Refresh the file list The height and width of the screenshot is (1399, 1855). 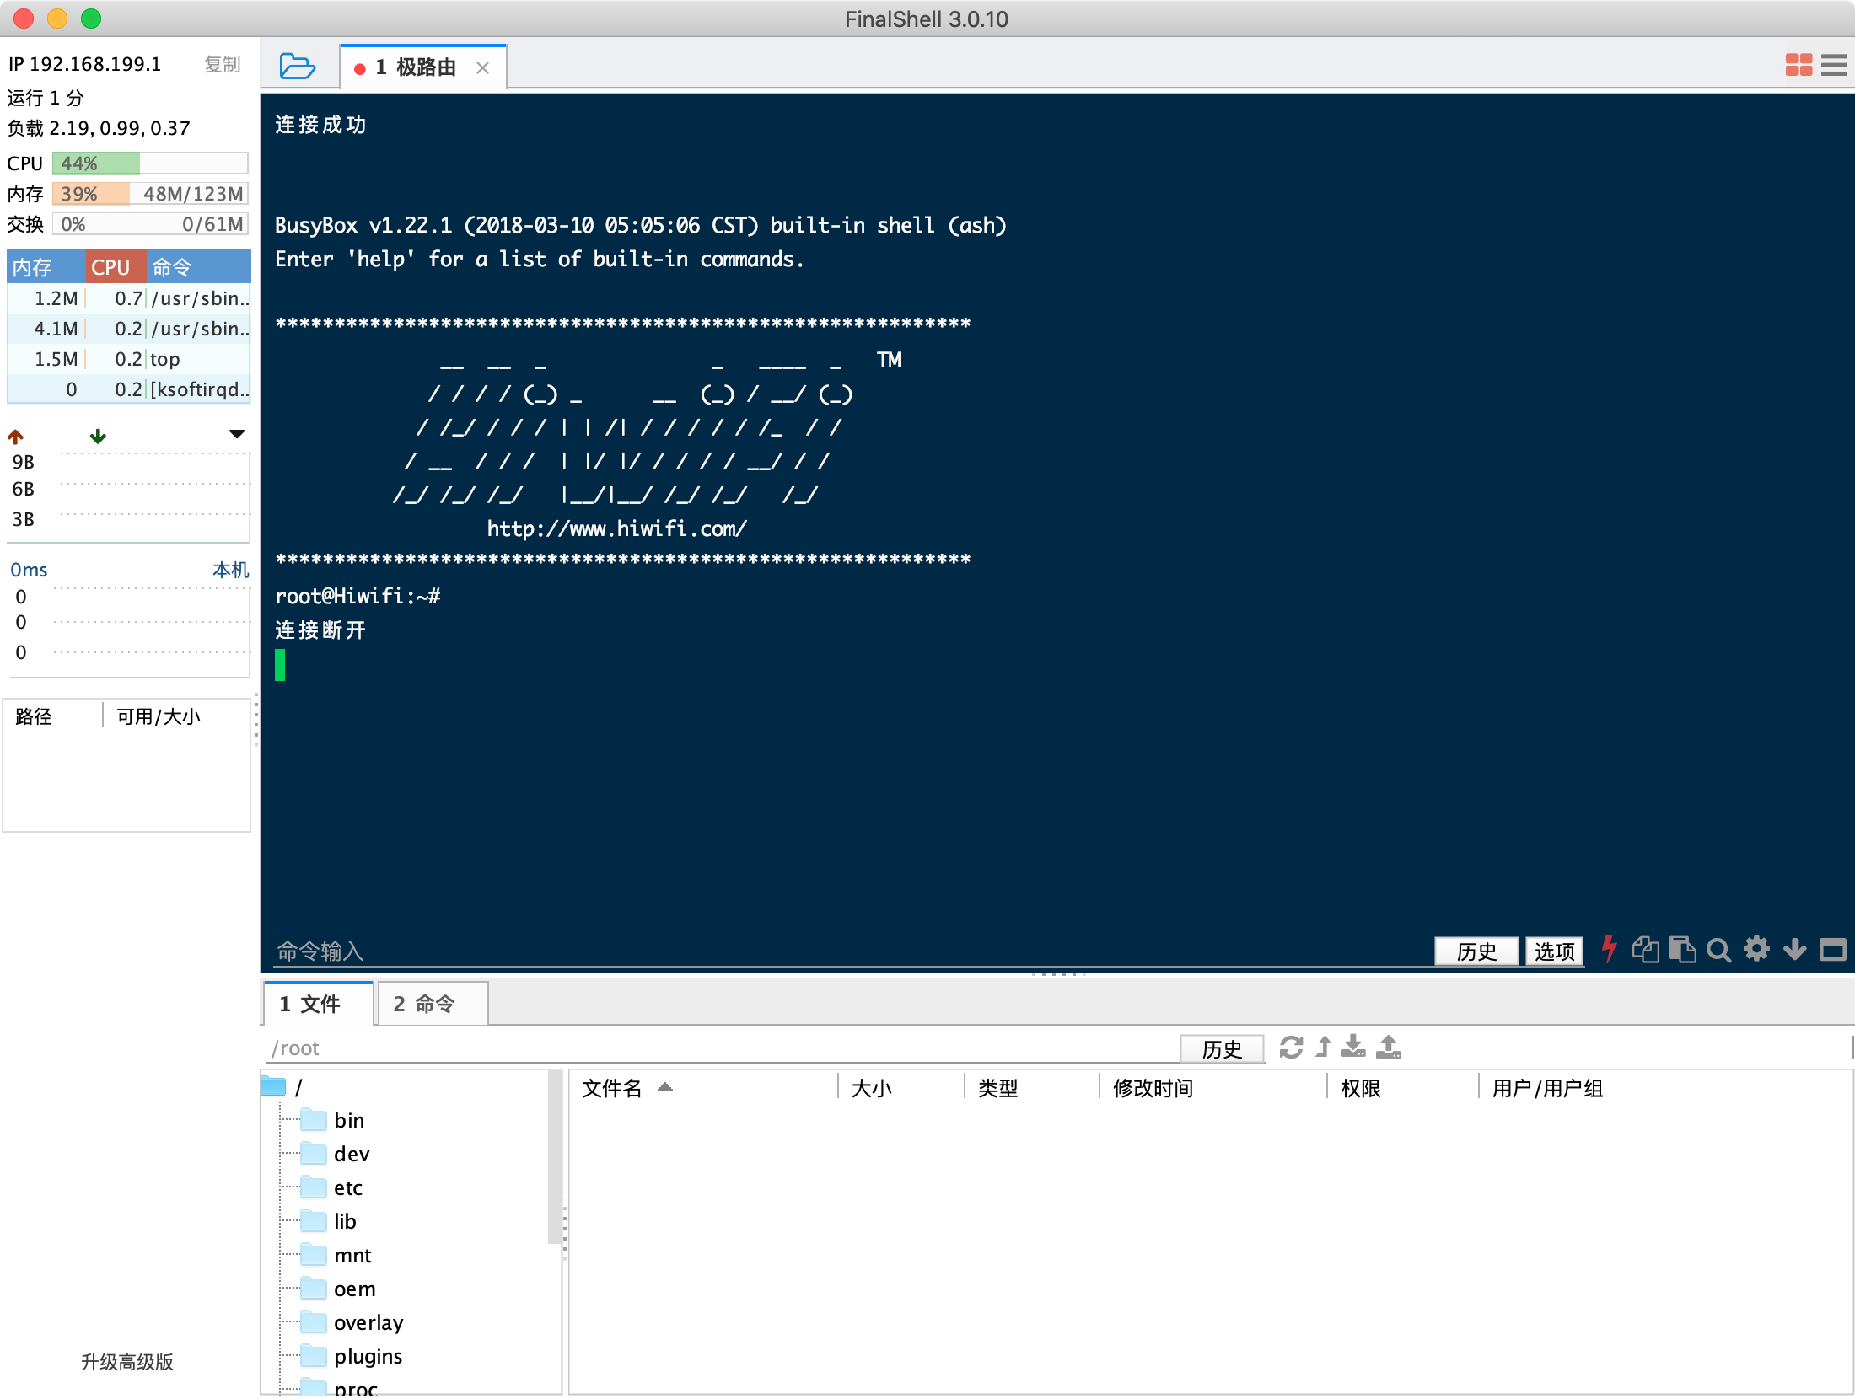pos(1291,1048)
